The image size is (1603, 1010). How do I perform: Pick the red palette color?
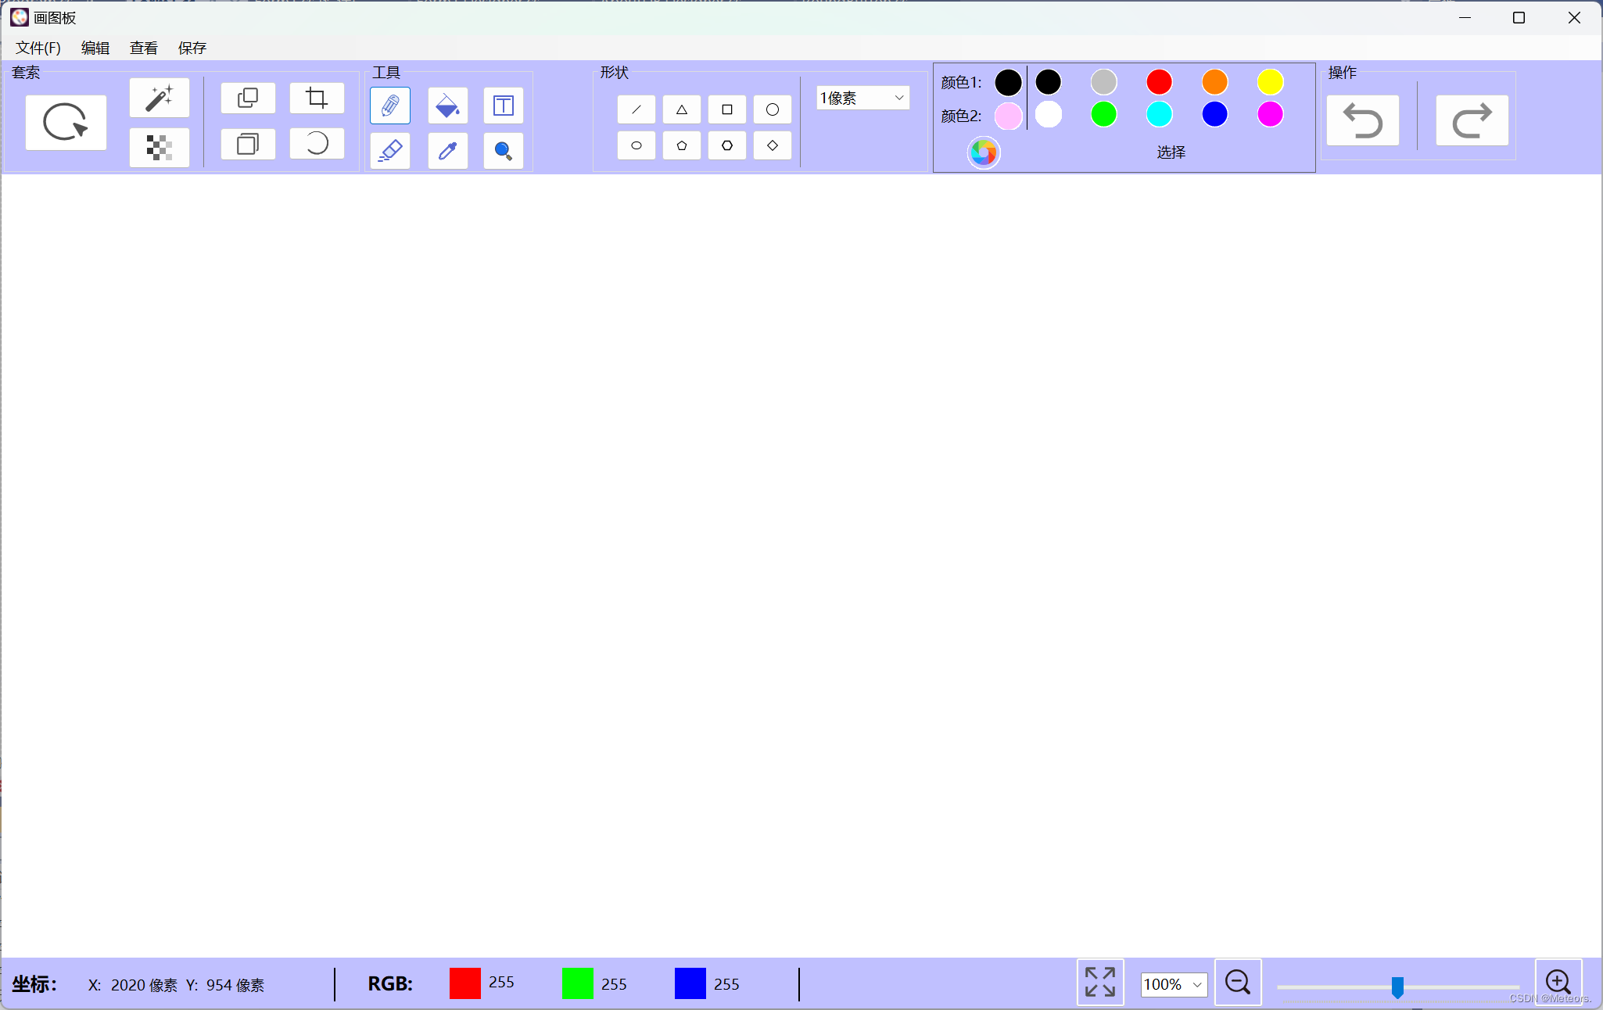point(1160,82)
